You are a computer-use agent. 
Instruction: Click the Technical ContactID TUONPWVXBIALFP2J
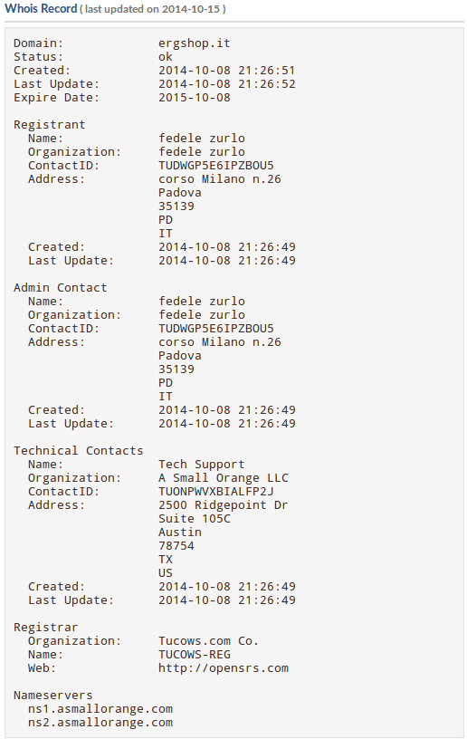pyautogui.click(x=216, y=492)
